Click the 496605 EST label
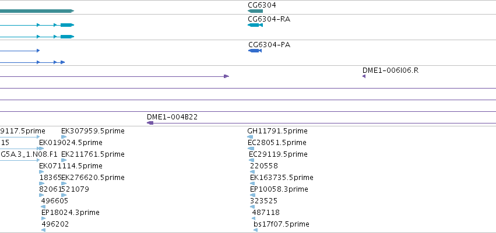The width and height of the screenshot is (496, 233). click(x=55, y=201)
